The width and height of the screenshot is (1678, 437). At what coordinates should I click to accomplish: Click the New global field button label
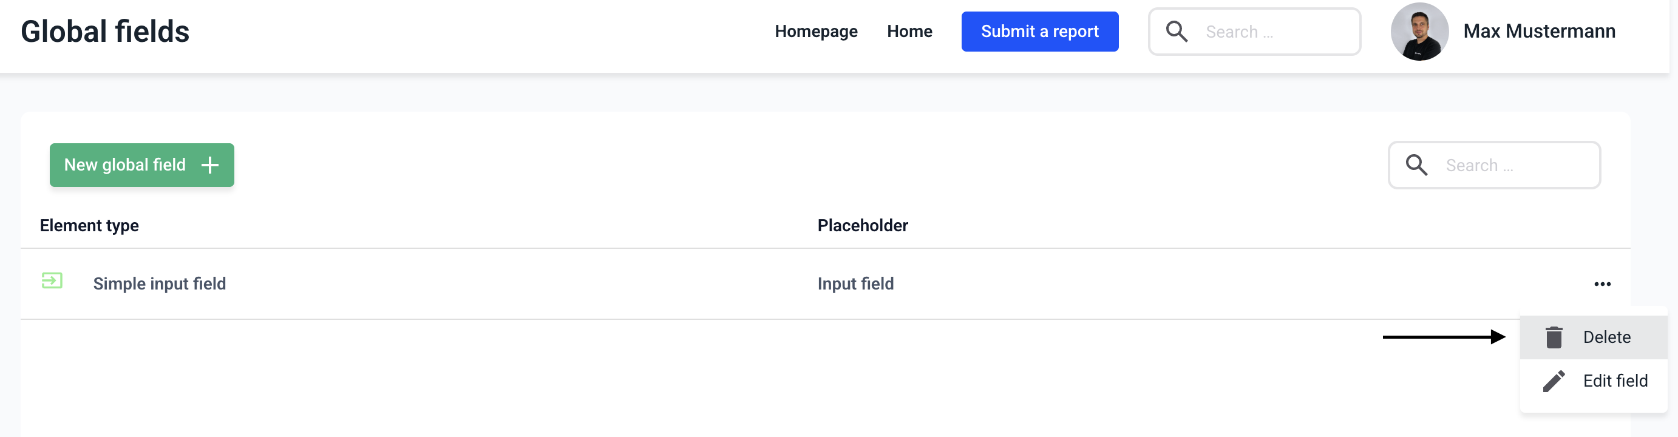(x=124, y=166)
